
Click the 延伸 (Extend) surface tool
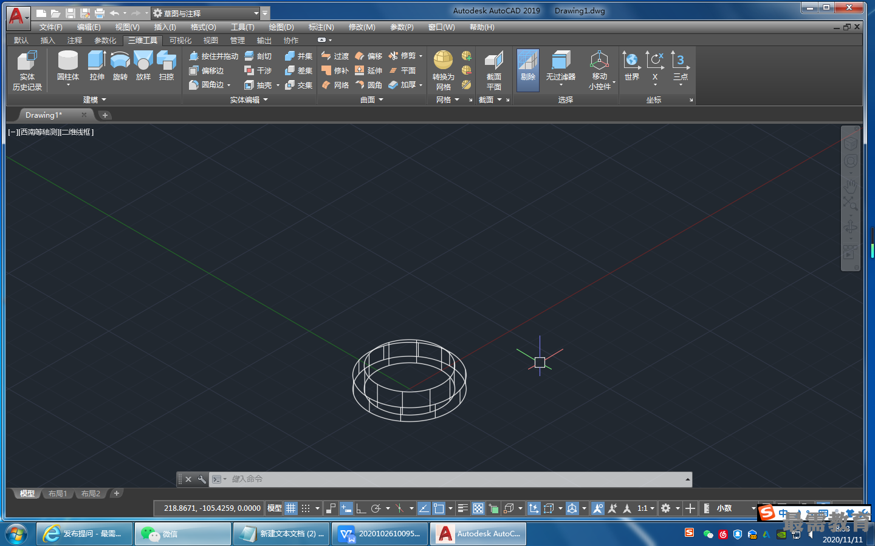pyautogui.click(x=369, y=70)
